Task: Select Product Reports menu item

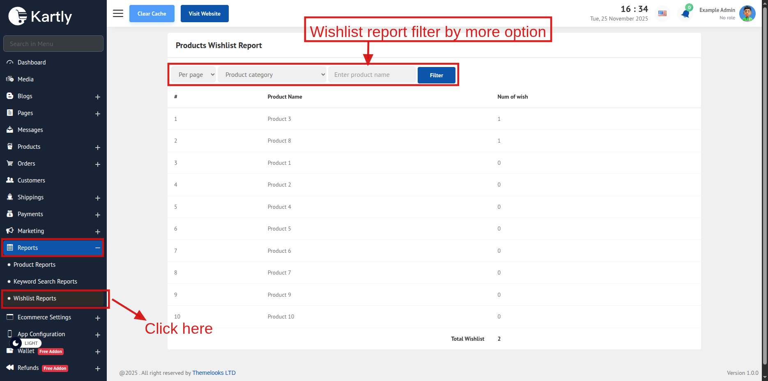Action: [x=34, y=265]
